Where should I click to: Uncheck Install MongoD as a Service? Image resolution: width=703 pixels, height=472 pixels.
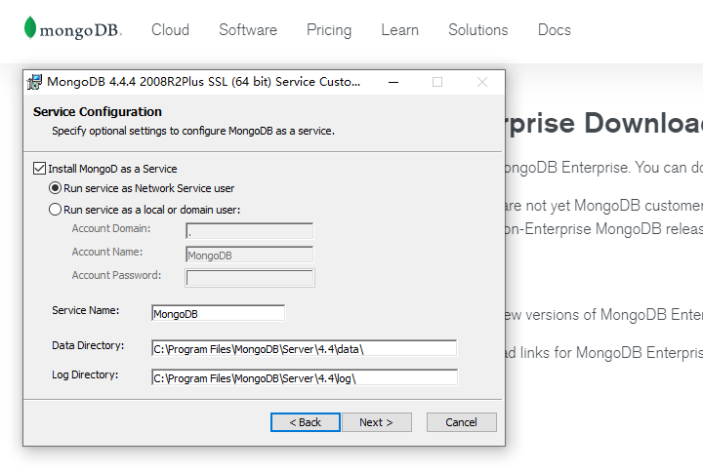[39, 169]
